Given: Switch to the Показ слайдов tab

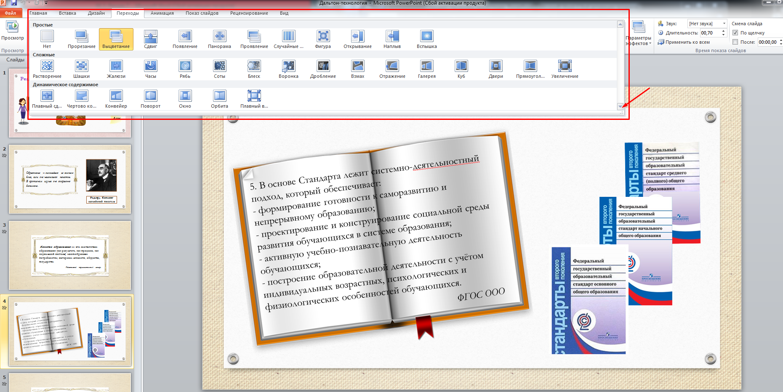Looking at the screenshot, I should tap(202, 13).
